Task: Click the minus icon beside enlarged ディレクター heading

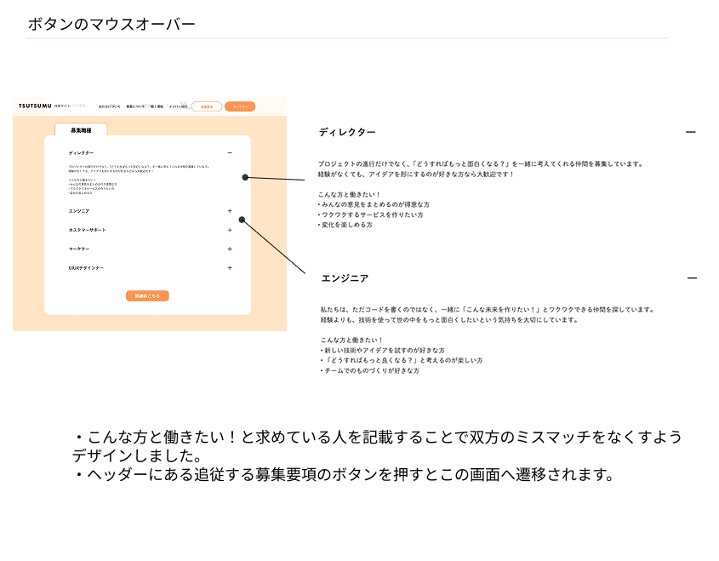Action: 690,132
